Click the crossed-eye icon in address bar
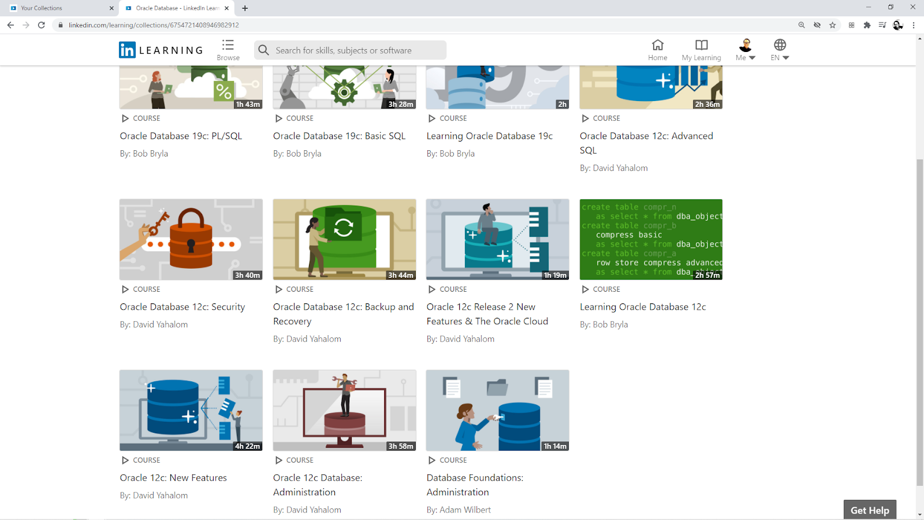This screenshot has width=924, height=520. 817,25
